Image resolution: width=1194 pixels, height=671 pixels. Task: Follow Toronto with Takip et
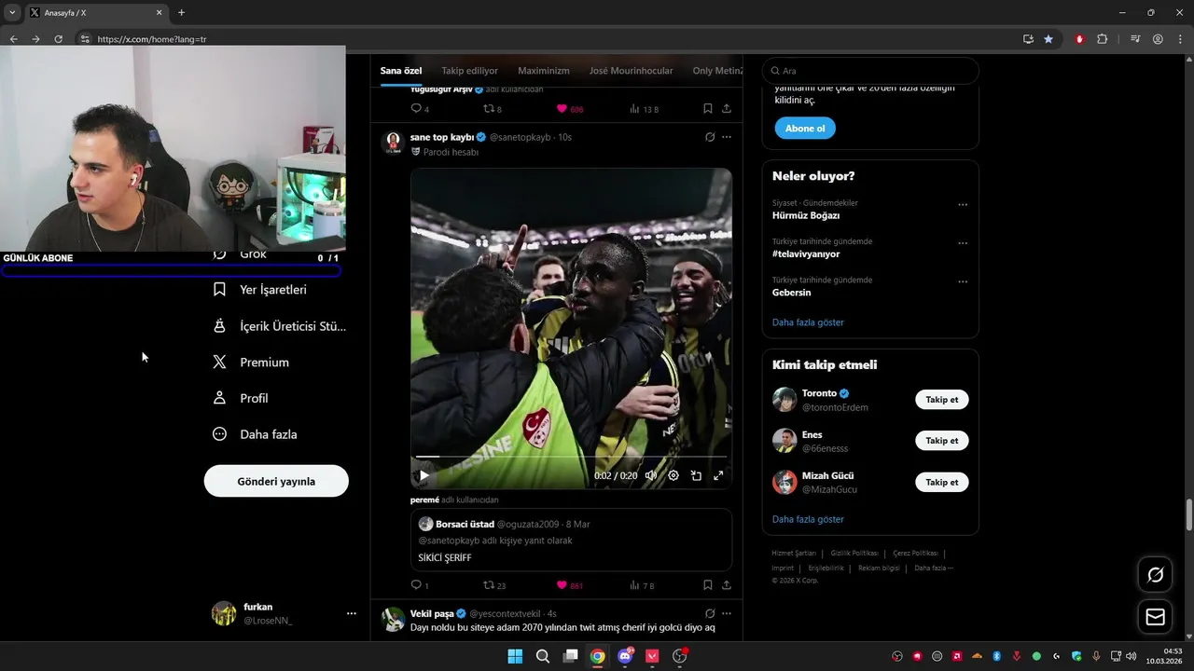[x=941, y=400]
